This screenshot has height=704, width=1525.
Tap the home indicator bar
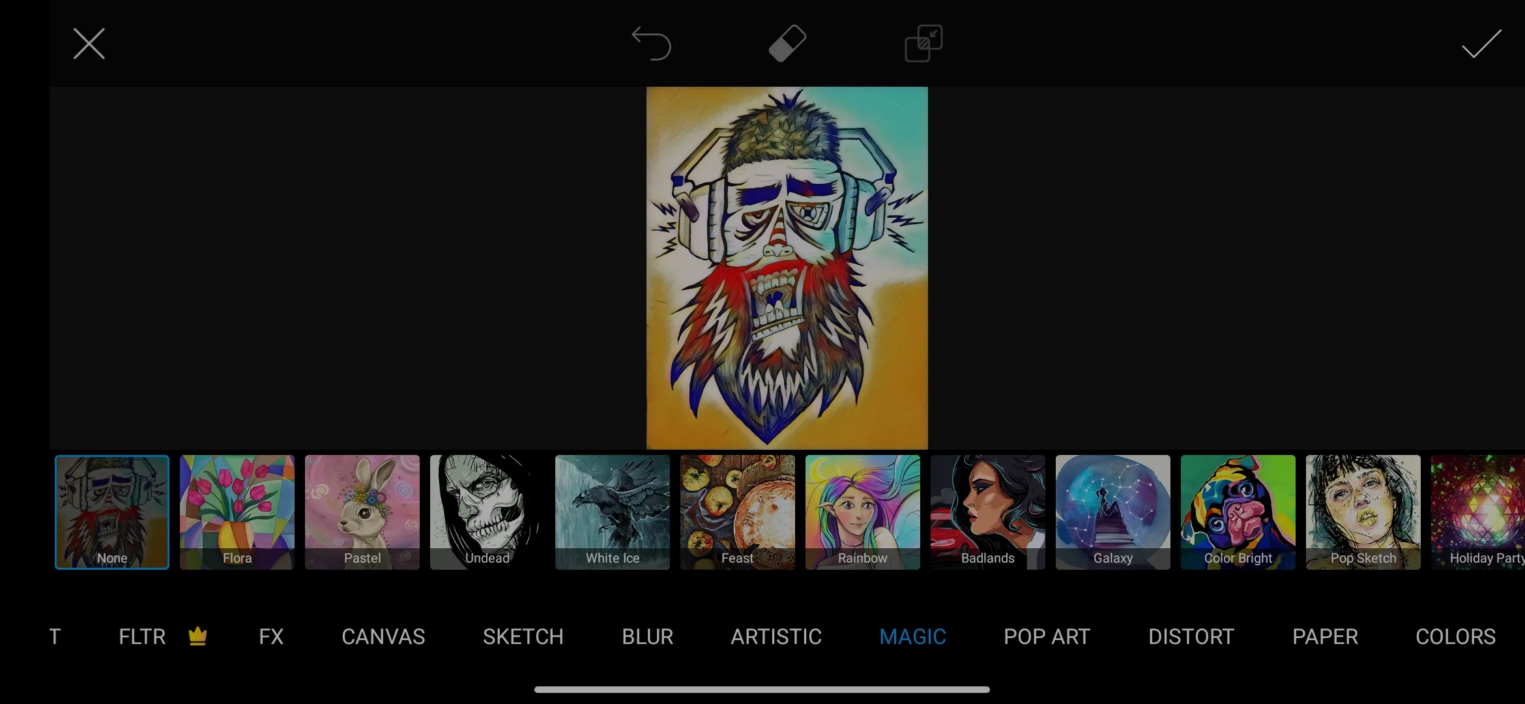[x=762, y=689]
